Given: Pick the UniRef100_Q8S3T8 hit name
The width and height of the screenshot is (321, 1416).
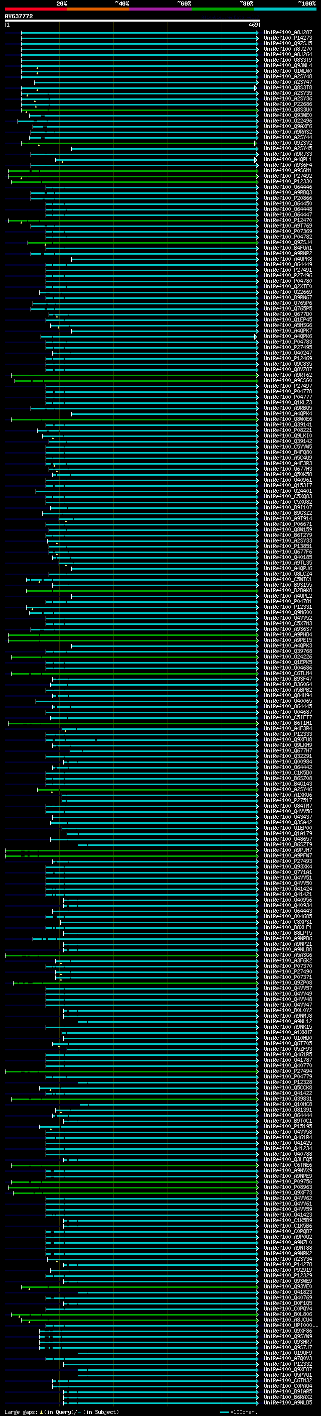Looking at the screenshot, I should (288, 87).
